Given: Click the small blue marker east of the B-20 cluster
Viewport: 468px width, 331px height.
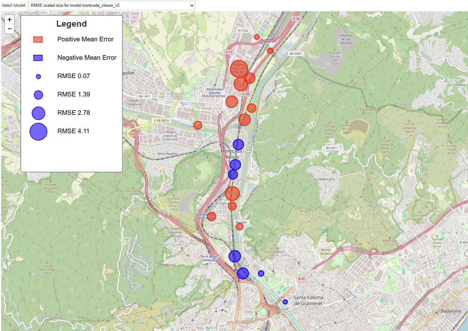Looking at the screenshot, I should click(x=261, y=273).
